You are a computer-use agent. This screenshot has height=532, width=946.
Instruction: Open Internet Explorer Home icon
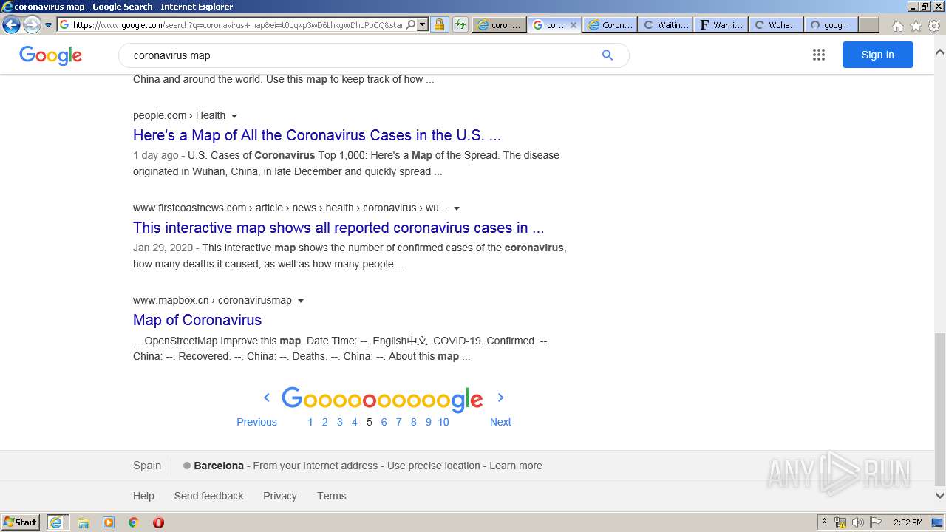(x=897, y=26)
